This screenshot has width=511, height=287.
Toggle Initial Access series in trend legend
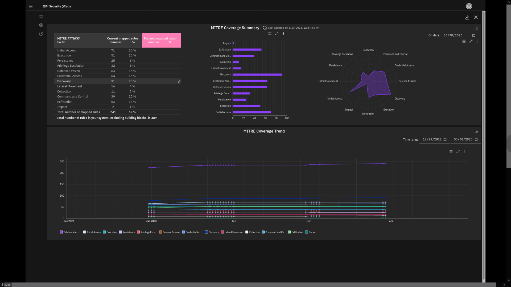tap(92, 232)
